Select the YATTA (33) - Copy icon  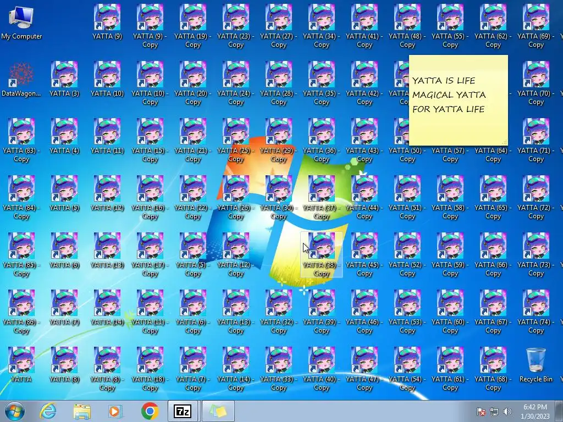pyautogui.click(x=279, y=369)
